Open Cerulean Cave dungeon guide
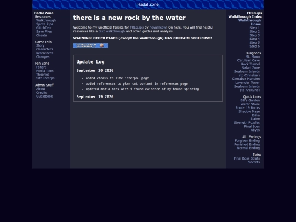This screenshot has width=296, height=222. (248, 60)
